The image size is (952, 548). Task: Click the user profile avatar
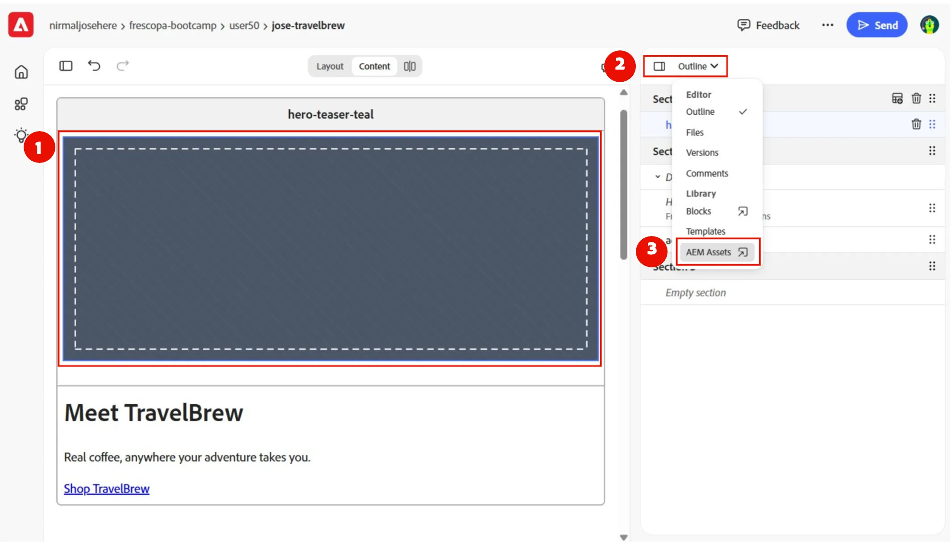click(929, 25)
